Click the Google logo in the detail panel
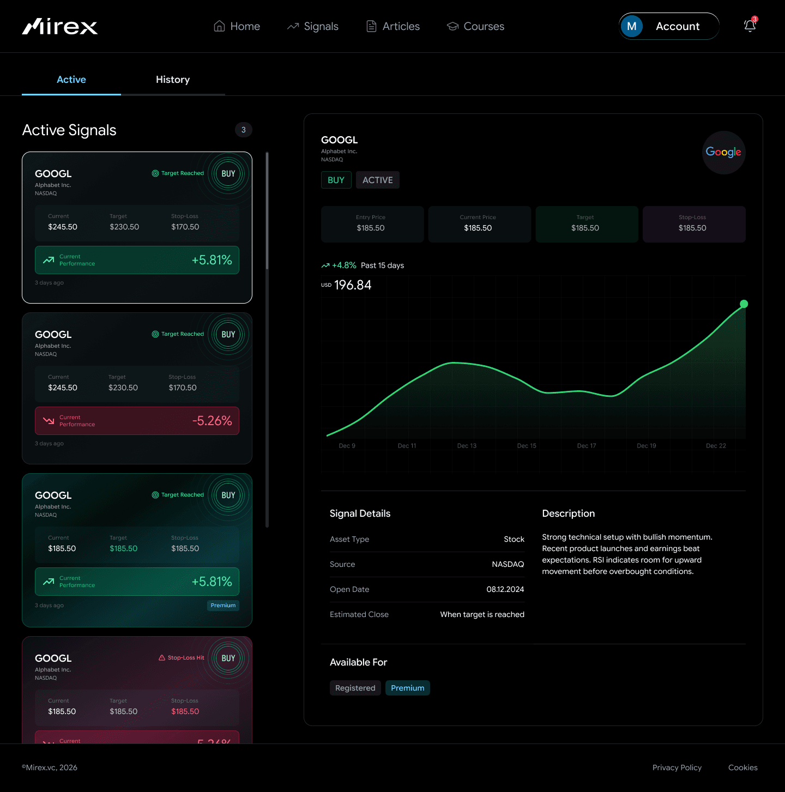785x792 pixels. (723, 152)
